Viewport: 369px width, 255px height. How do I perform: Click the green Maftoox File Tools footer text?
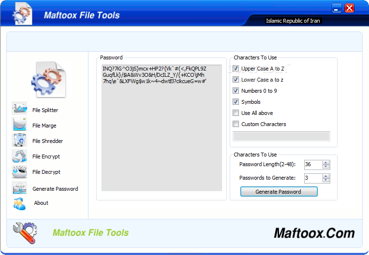pyautogui.click(x=90, y=233)
